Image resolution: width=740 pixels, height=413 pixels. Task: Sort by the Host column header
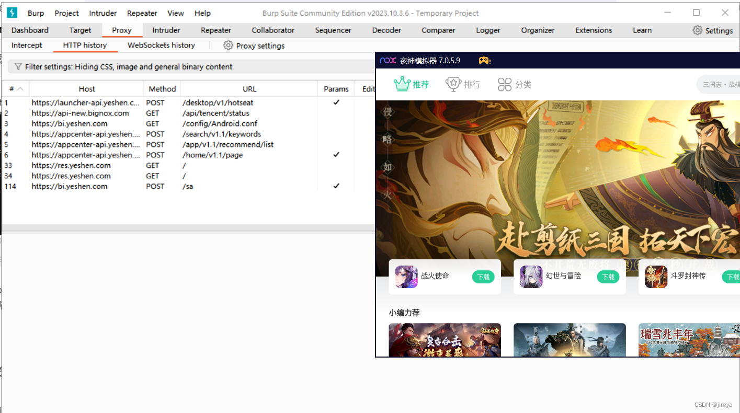pyautogui.click(x=87, y=89)
